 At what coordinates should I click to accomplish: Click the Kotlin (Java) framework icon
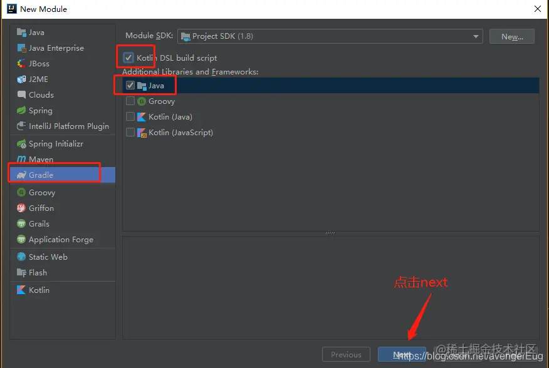pos(142,117)
